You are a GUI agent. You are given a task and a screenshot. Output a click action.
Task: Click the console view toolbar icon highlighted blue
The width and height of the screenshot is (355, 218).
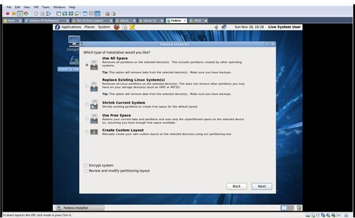click(97, 14)
